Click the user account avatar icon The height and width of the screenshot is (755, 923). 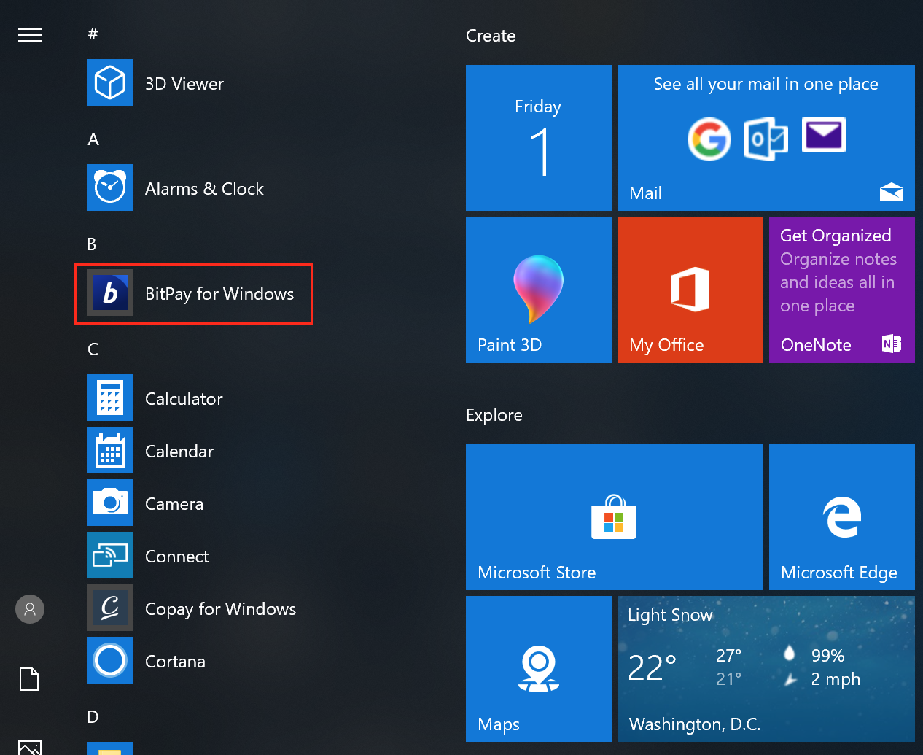pyautogui.click(x=30, y=609)
